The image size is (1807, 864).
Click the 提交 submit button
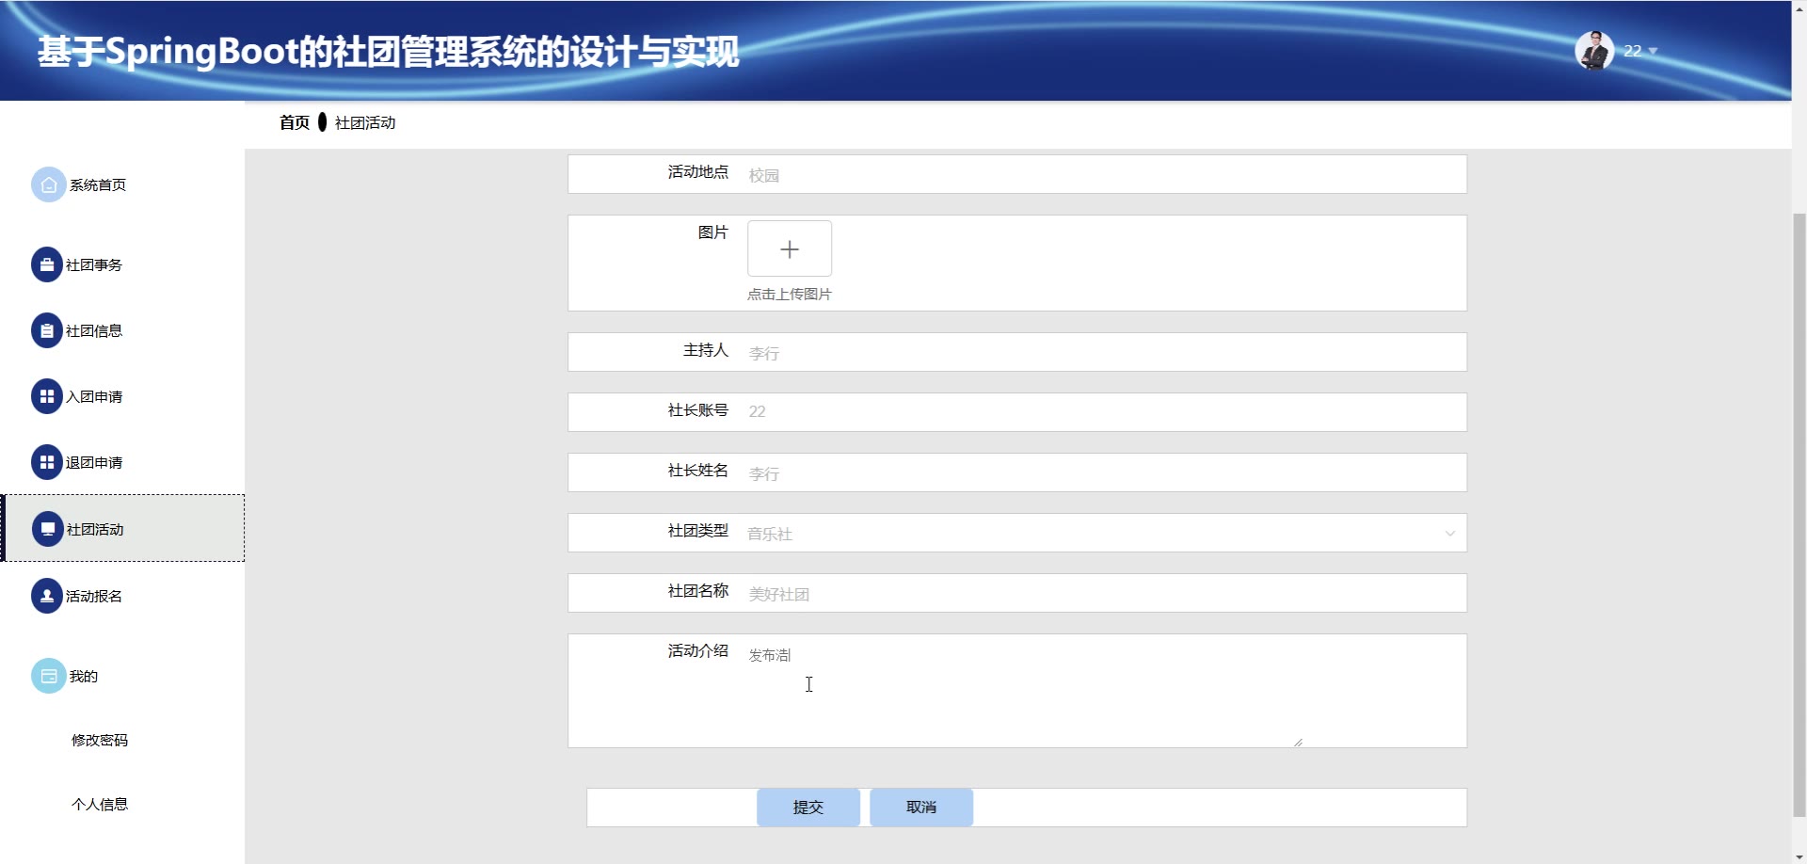point(808,808)
